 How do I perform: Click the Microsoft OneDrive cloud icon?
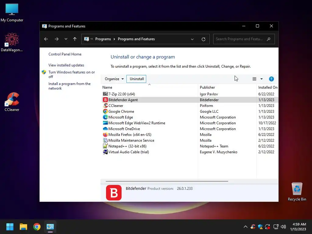[x=105, y=129]
